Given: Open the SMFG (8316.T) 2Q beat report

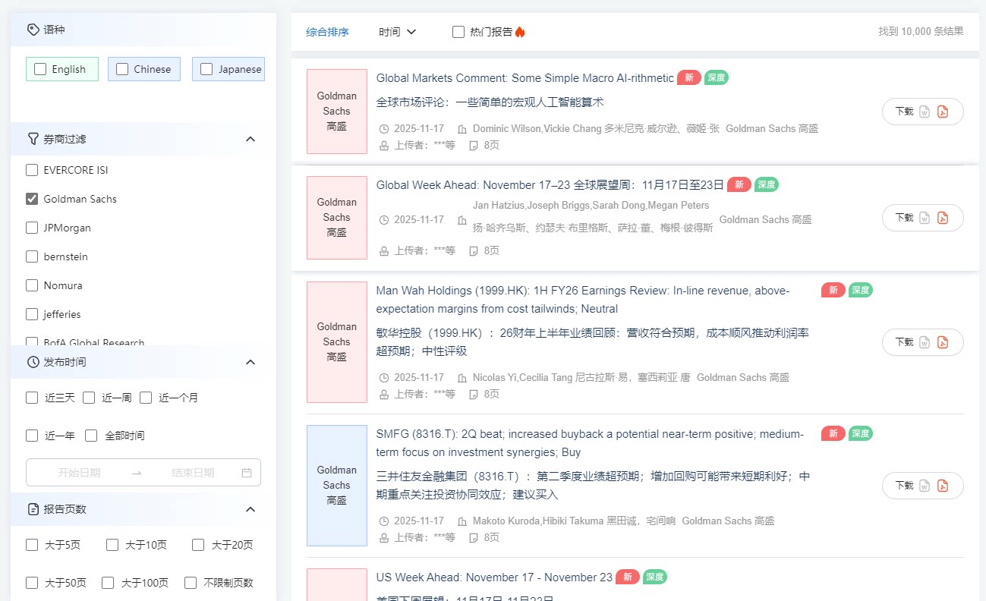Looking at the screenshot, I should point(590,443).
